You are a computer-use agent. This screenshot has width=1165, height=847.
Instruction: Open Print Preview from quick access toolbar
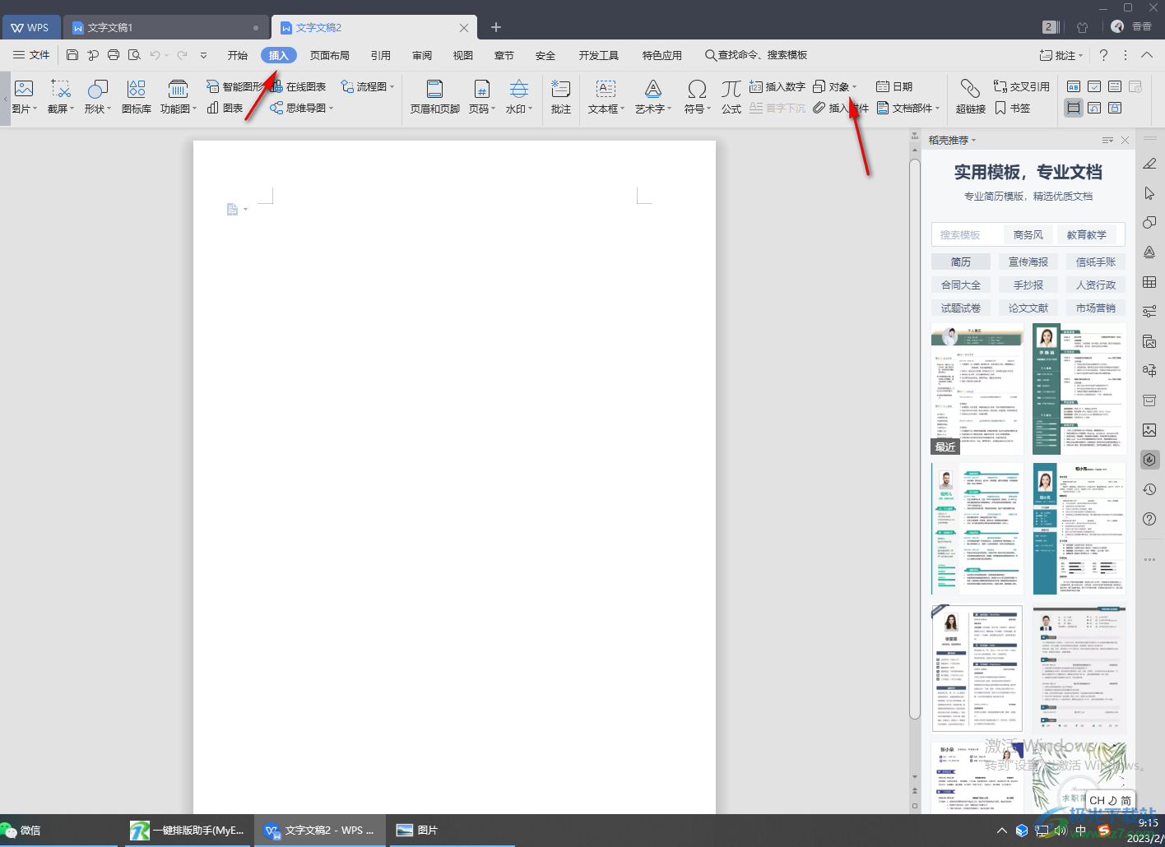[x=134, y=55]
